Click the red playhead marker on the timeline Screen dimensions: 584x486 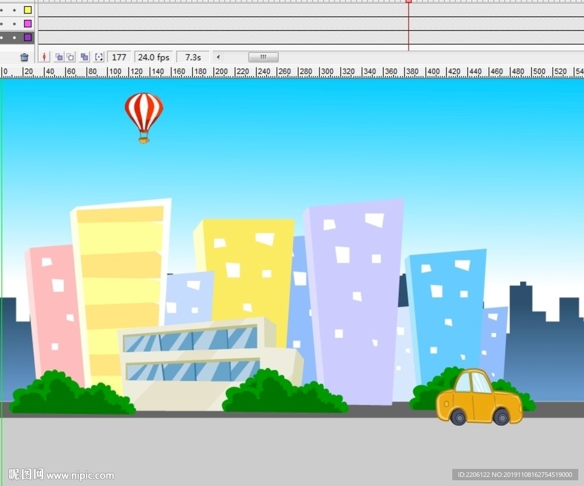[x=408, y=2]
